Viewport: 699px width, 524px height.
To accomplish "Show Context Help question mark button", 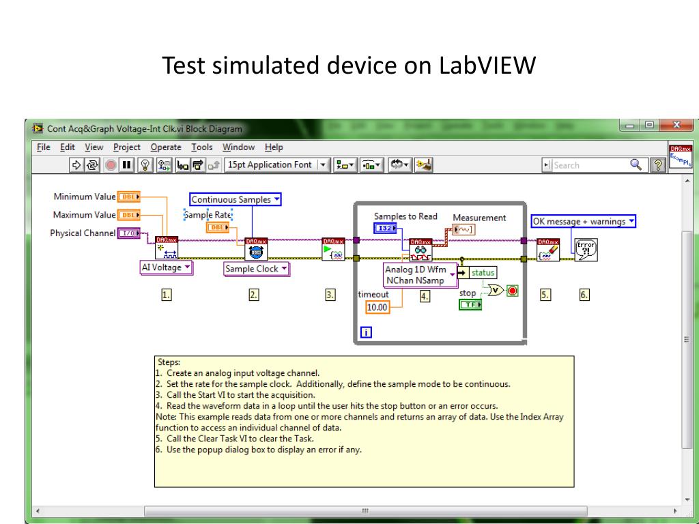I will pyautogui.click(x=658, y=165).
